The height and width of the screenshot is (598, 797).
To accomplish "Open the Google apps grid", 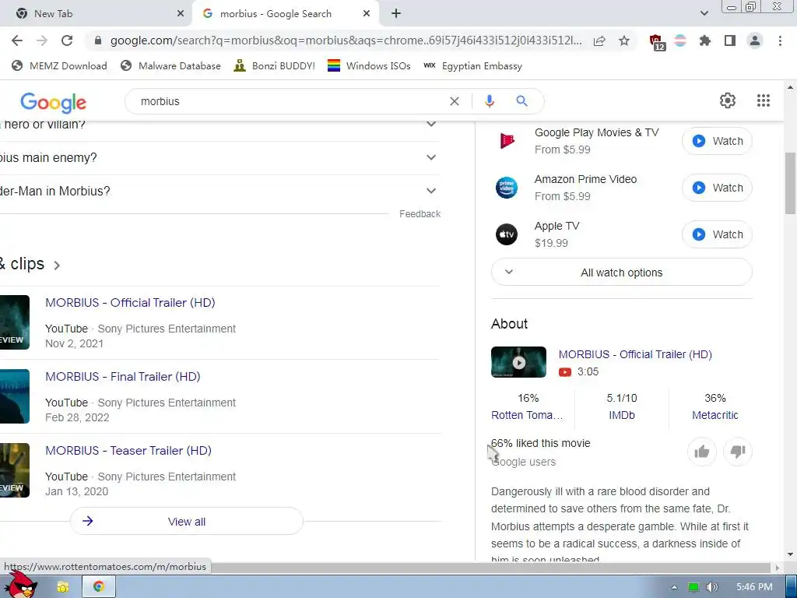I will tap(763, 100).
